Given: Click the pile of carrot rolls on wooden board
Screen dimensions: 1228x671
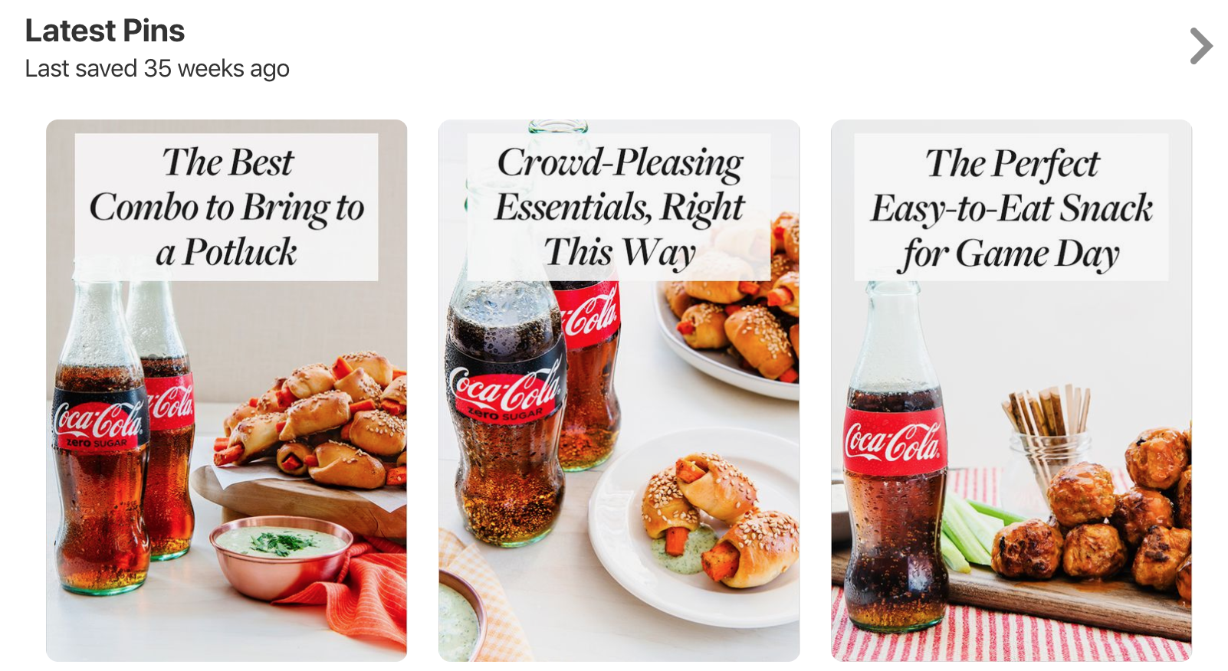Looking at the screenshot, I should click(322, 425).
